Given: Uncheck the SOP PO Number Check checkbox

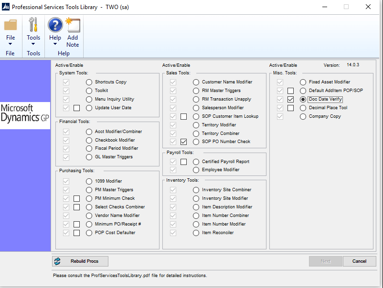Looking at the screenshot, I should pyautogui.click(x=183, y=142).
